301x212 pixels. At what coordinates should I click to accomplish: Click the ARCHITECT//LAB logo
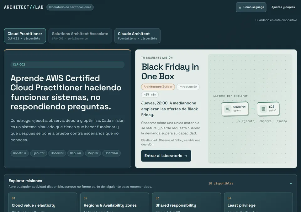[24, 7]
